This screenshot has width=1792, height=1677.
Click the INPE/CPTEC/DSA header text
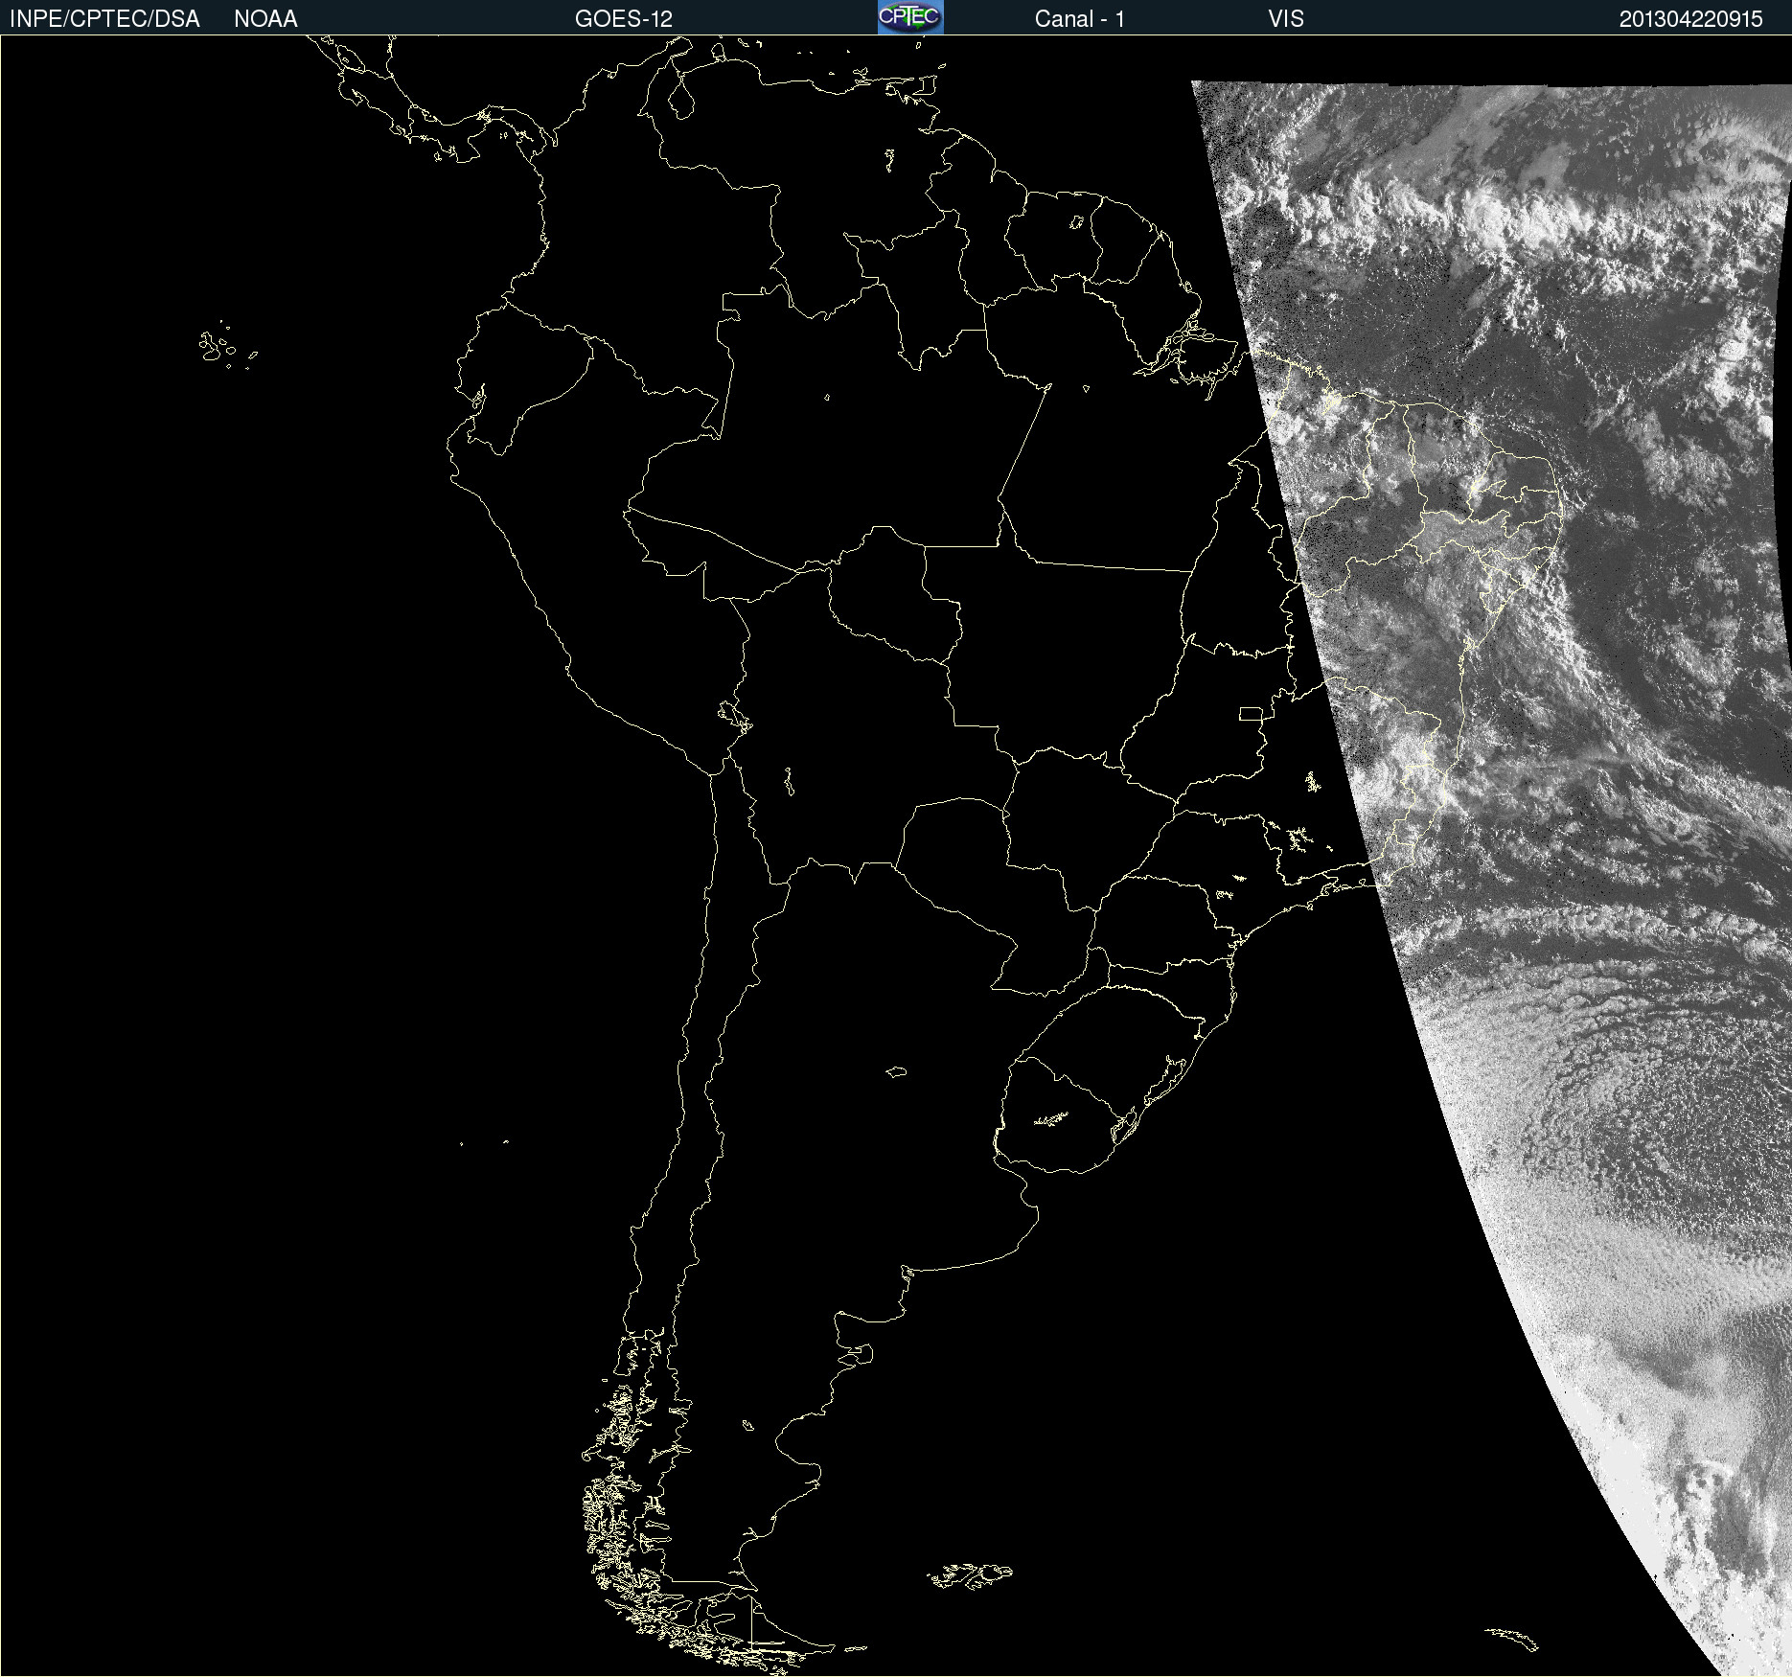pos(104,19)
